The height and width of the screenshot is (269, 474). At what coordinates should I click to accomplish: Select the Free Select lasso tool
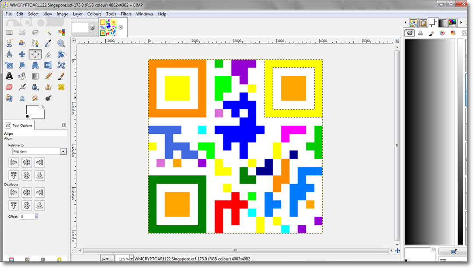coord(35,32)
